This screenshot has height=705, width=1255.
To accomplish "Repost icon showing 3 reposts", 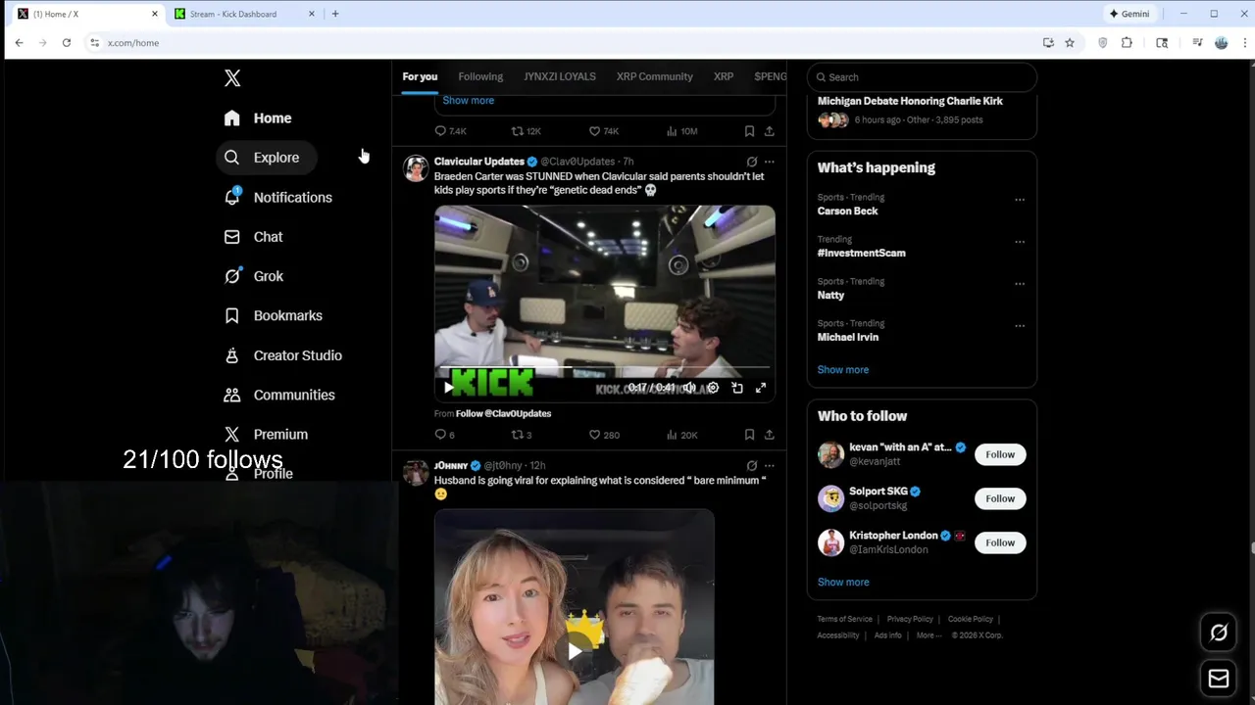I will point(518,435).
